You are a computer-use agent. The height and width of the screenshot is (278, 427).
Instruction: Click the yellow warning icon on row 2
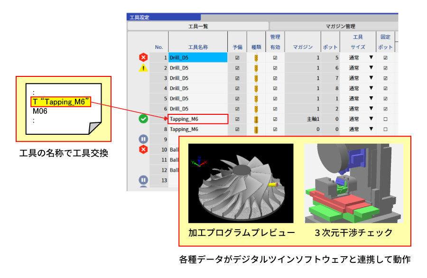click(143, 68)
